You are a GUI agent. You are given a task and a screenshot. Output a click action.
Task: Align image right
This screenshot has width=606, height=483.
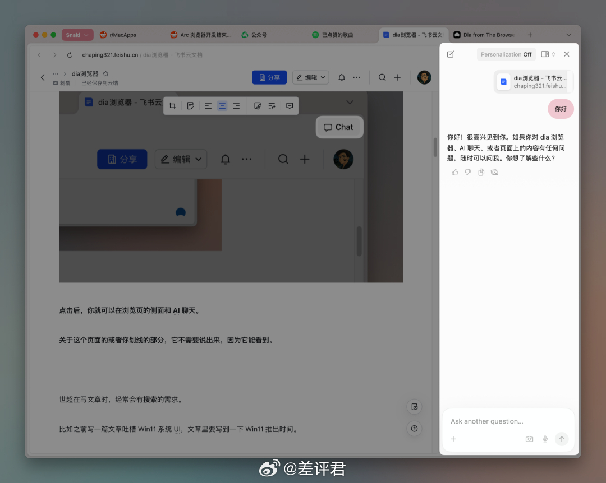[x=236, y=106]
